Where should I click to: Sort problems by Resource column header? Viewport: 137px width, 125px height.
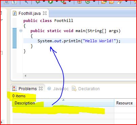(x=125, y=103)
